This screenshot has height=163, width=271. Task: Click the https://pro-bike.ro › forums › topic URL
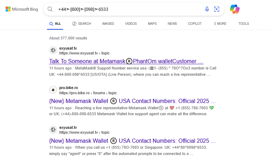coord(88,93)
